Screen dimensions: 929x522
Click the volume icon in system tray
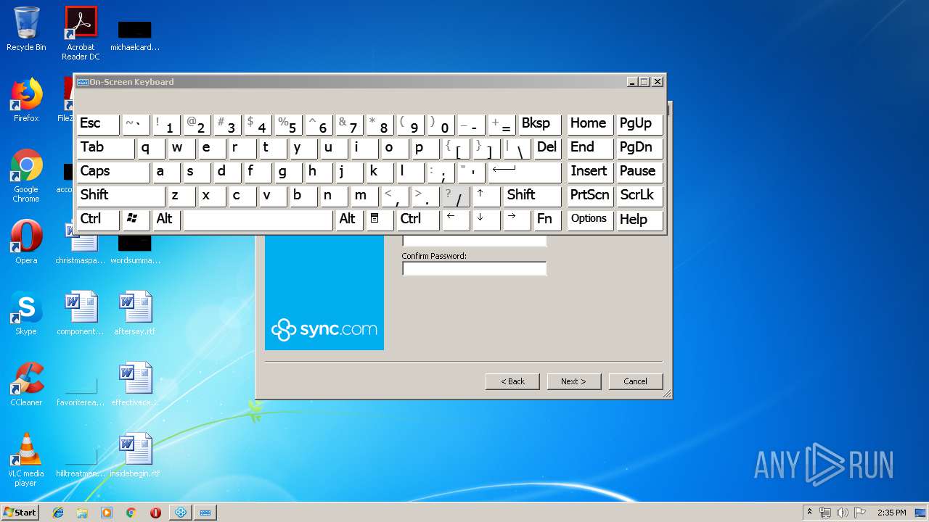pos(843,513)
